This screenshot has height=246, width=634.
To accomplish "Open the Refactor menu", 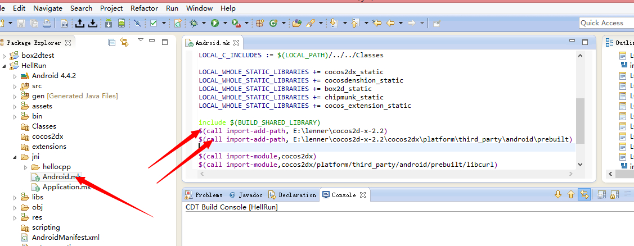I will click(x=144, y=8).
